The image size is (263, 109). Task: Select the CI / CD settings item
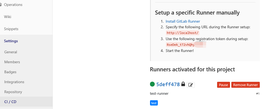10,102
